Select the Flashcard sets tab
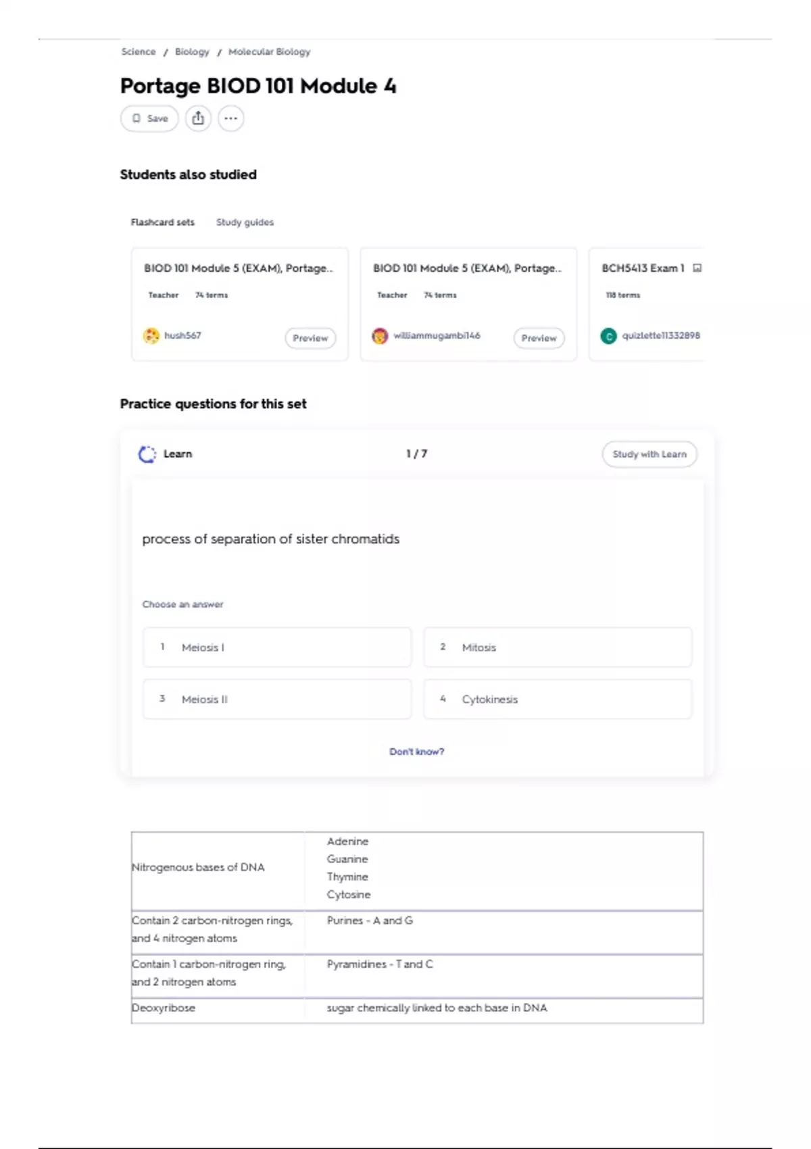This screenshot has height=1149, width=811. click(162, 222)
